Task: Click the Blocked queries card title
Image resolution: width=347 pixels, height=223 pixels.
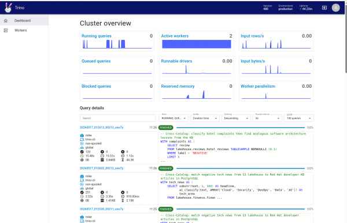Action: click(x=96, y=86)
